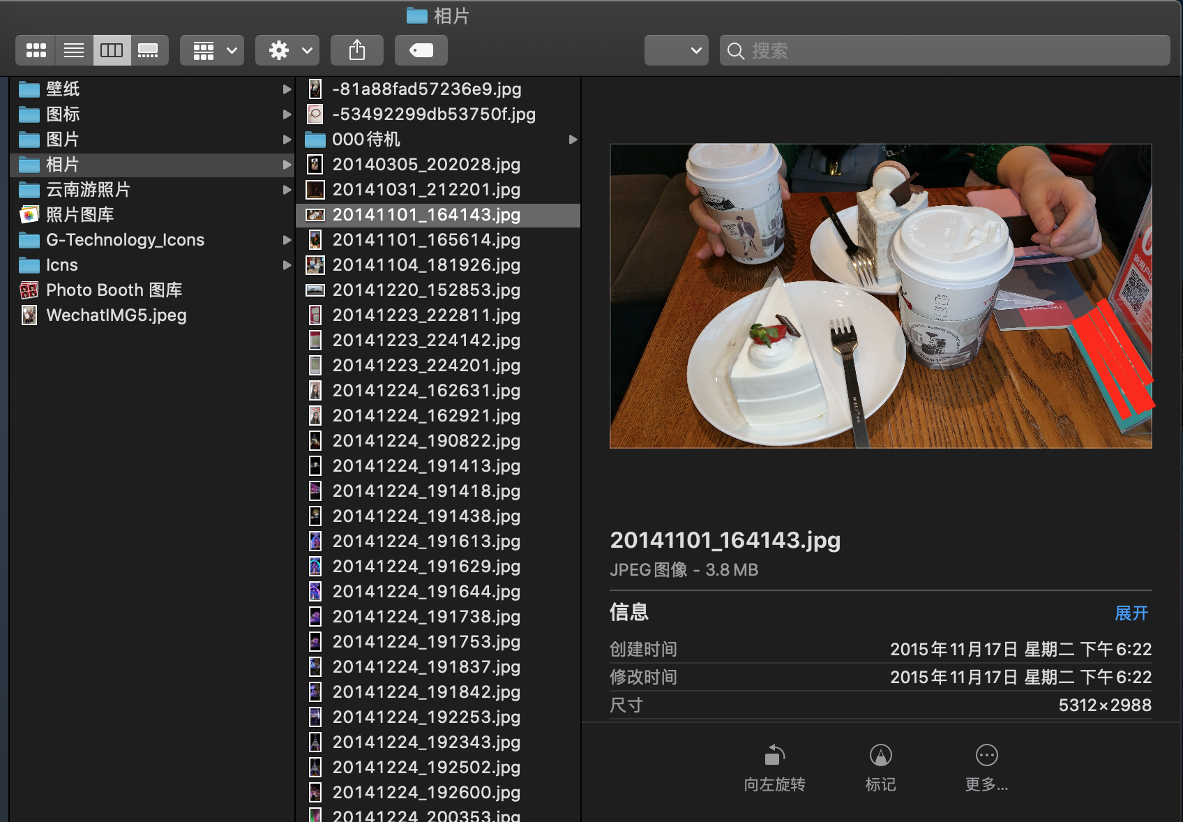This screenshot has height=822, width=1183.
Task: Select file 20141224_192253.jpg
Action: (x=438, y=717)
